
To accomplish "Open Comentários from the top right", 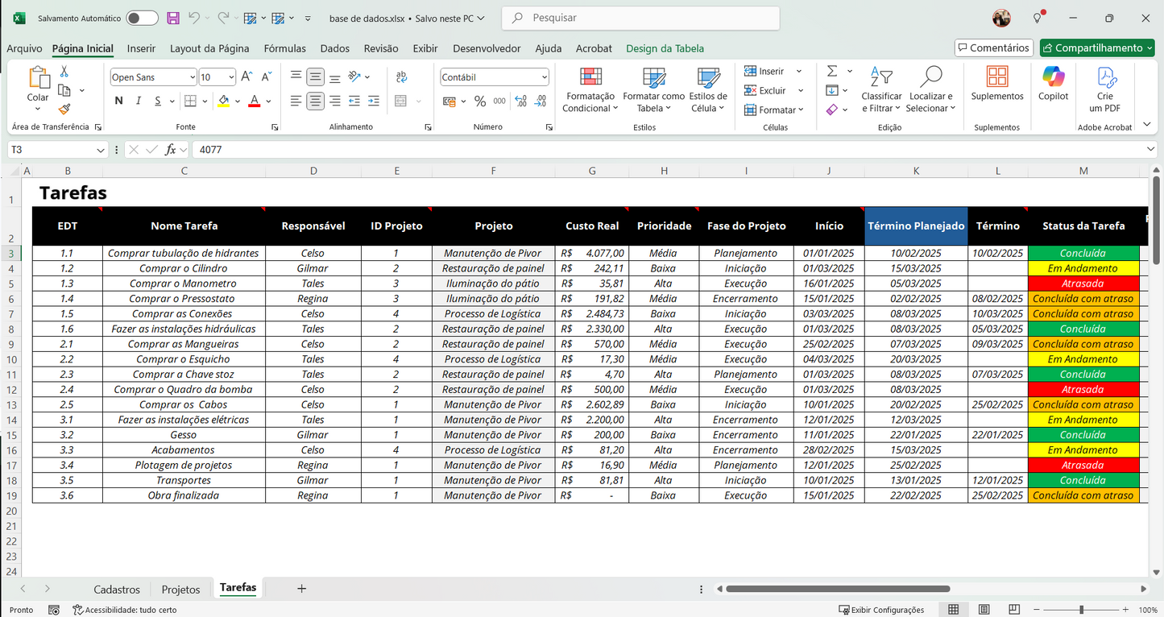I will pyautogui.click(x=993, y=48).
